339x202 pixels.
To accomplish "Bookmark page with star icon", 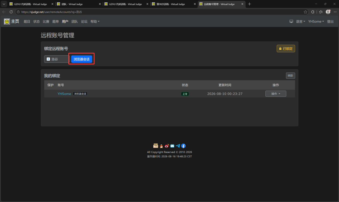I will [x=306, y=12].
